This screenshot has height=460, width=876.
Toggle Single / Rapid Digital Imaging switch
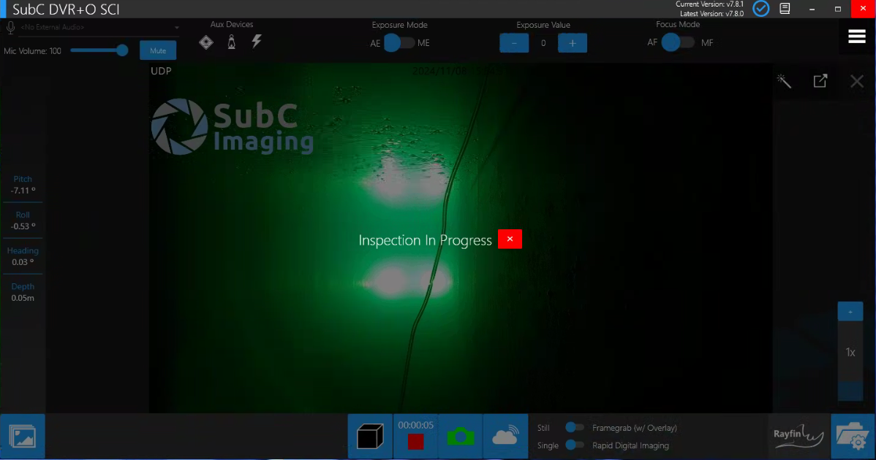point(575,445)
